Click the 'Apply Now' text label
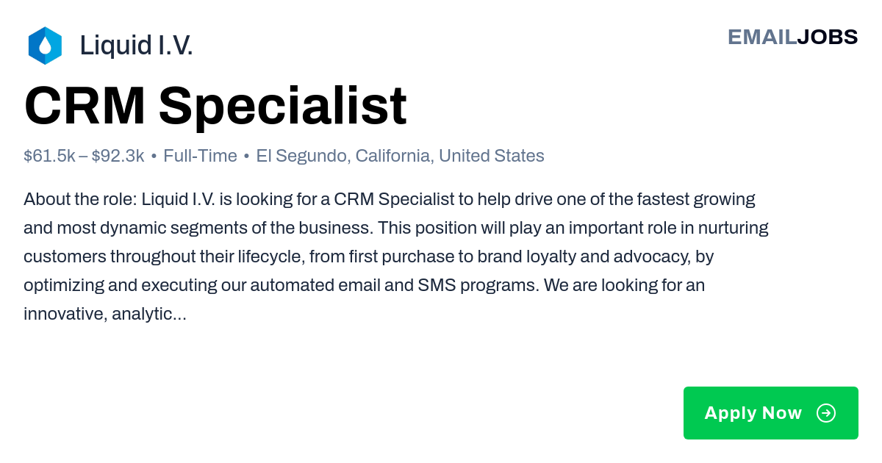This screenshot has height=463, width=882. point(753,413)
